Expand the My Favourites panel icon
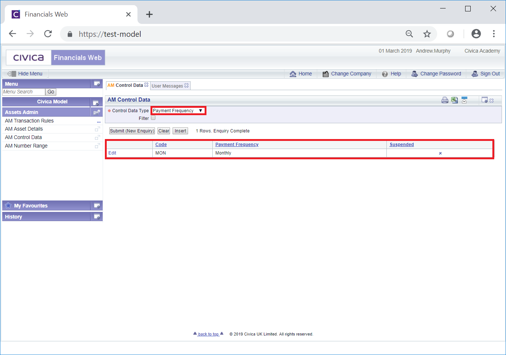This screenshot has width=506, height=355. (97, 206)
